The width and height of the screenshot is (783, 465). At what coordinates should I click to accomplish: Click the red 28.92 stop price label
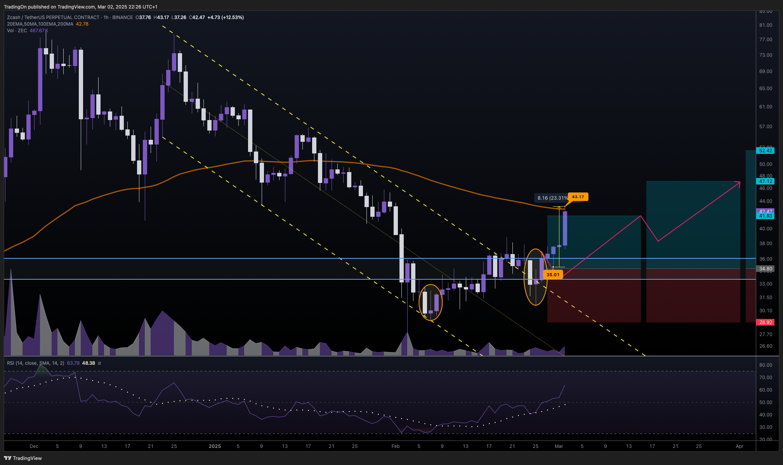coord(766,322)
